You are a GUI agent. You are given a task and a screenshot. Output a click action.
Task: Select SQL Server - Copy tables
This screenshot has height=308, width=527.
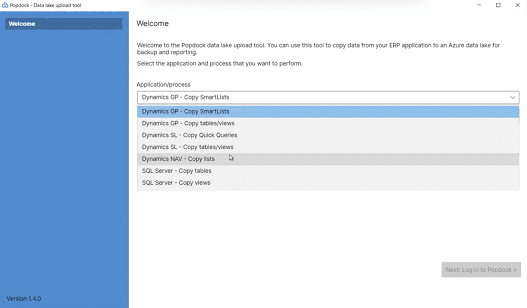176,171
